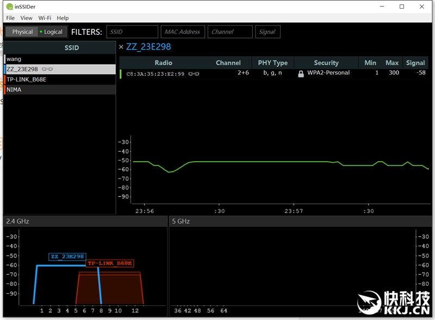Click the link icon next to the MAC address
Image resolution: width=435 pixels, height=320 pixels.
click(194, 73)
